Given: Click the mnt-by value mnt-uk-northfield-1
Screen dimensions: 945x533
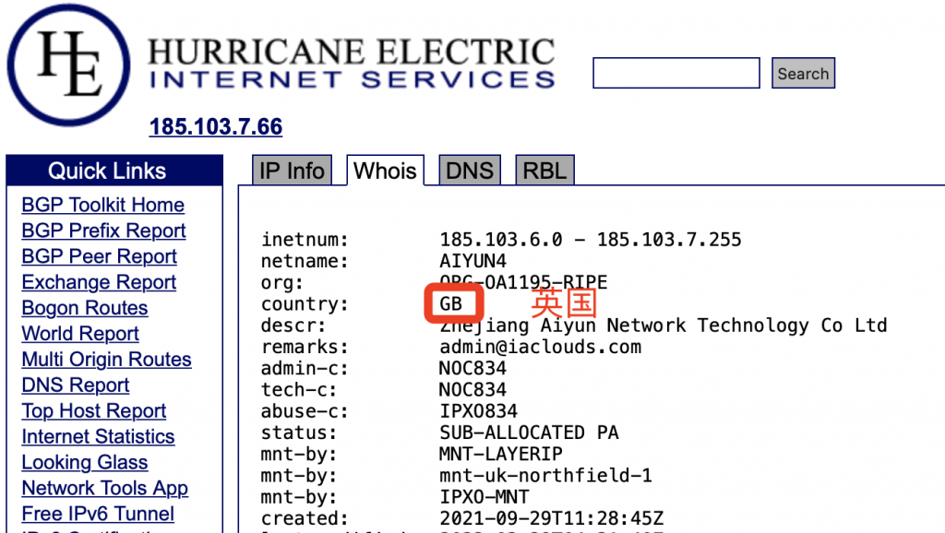Looking at the screenshot, I should [546, 476].
